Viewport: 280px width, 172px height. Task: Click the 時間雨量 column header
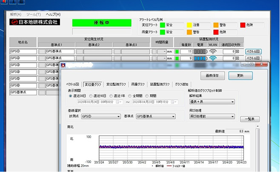162,42
